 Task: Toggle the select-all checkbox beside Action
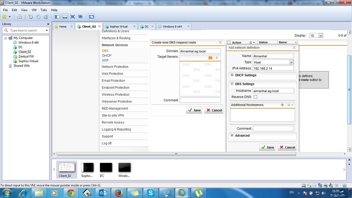(x=229, y=42)
